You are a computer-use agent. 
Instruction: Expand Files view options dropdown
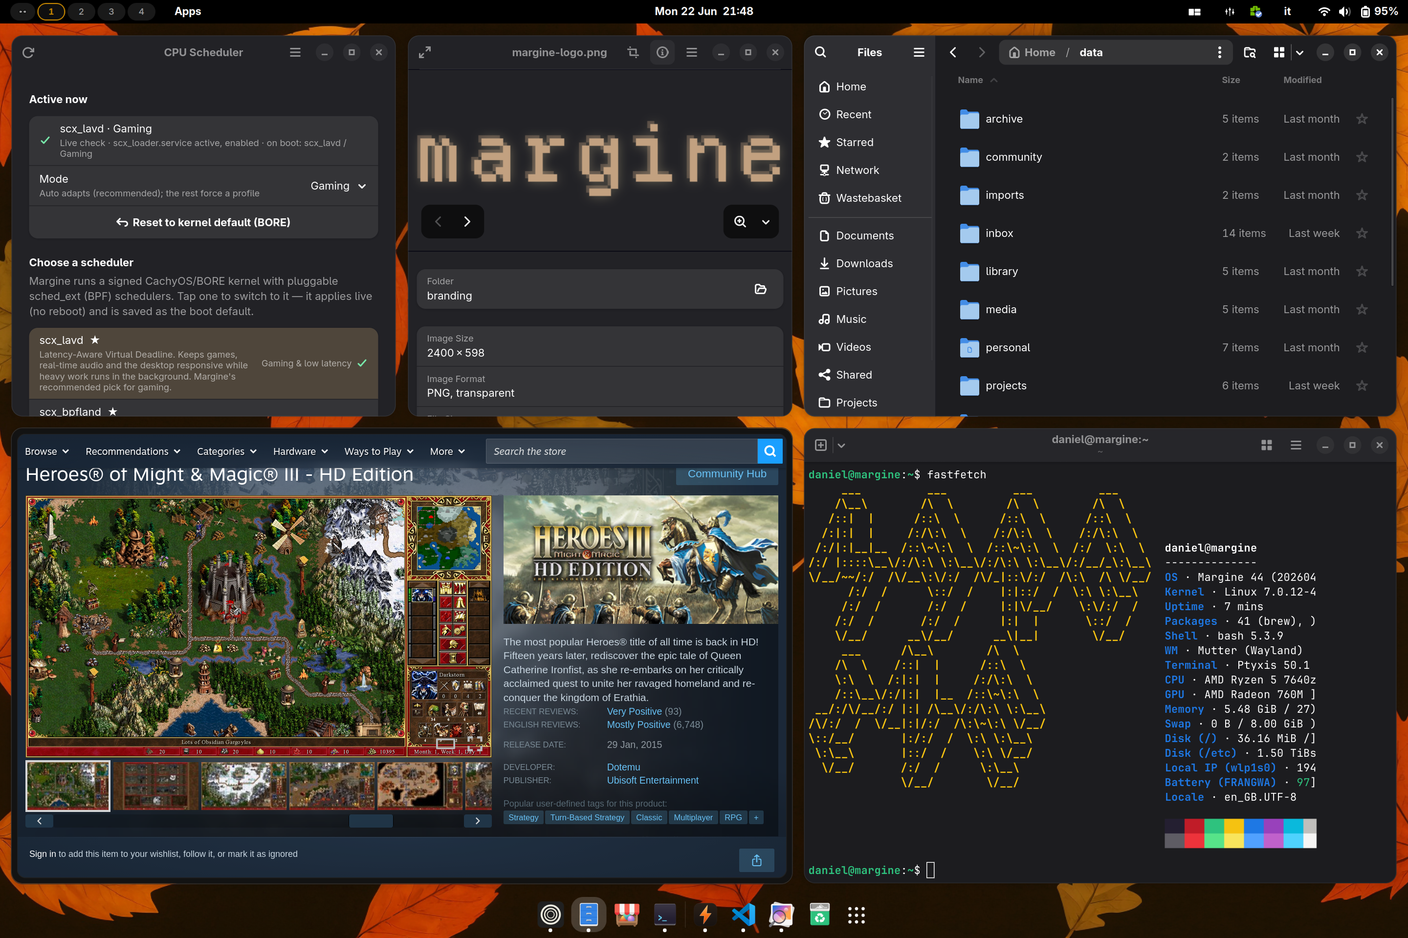coord(1299,53)
